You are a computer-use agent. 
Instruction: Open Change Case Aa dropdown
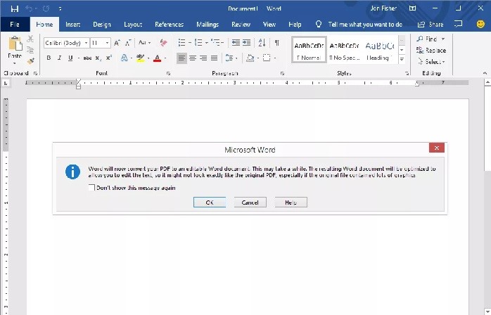click(x=144, y=43)
